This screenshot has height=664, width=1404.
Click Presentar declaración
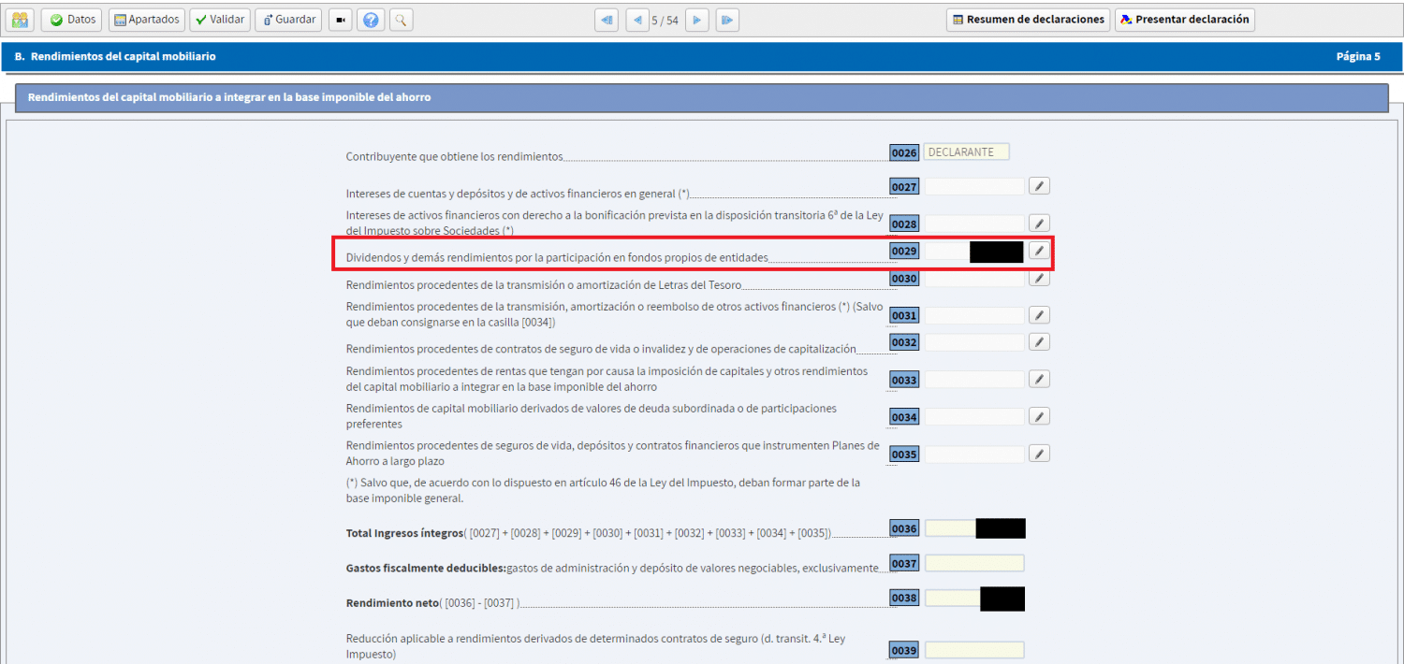[1184, 19]
